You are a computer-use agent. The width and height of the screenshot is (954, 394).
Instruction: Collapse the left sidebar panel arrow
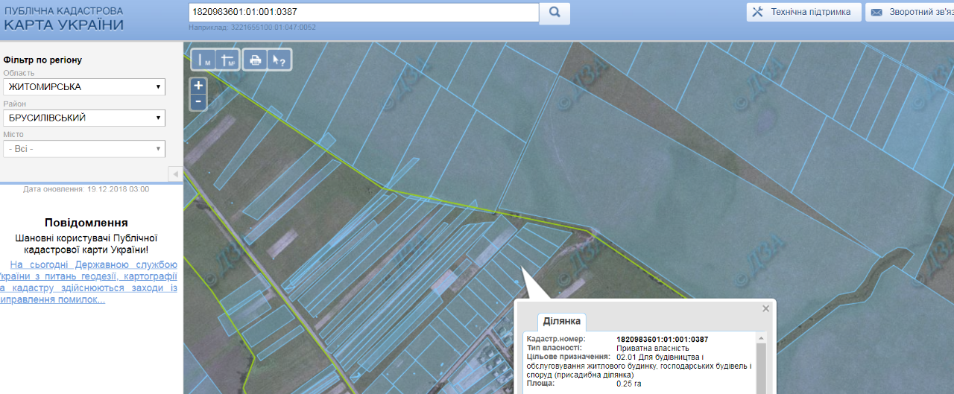point(175,174)
